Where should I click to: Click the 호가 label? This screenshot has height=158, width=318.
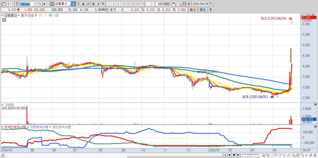(x=113, y=10)
